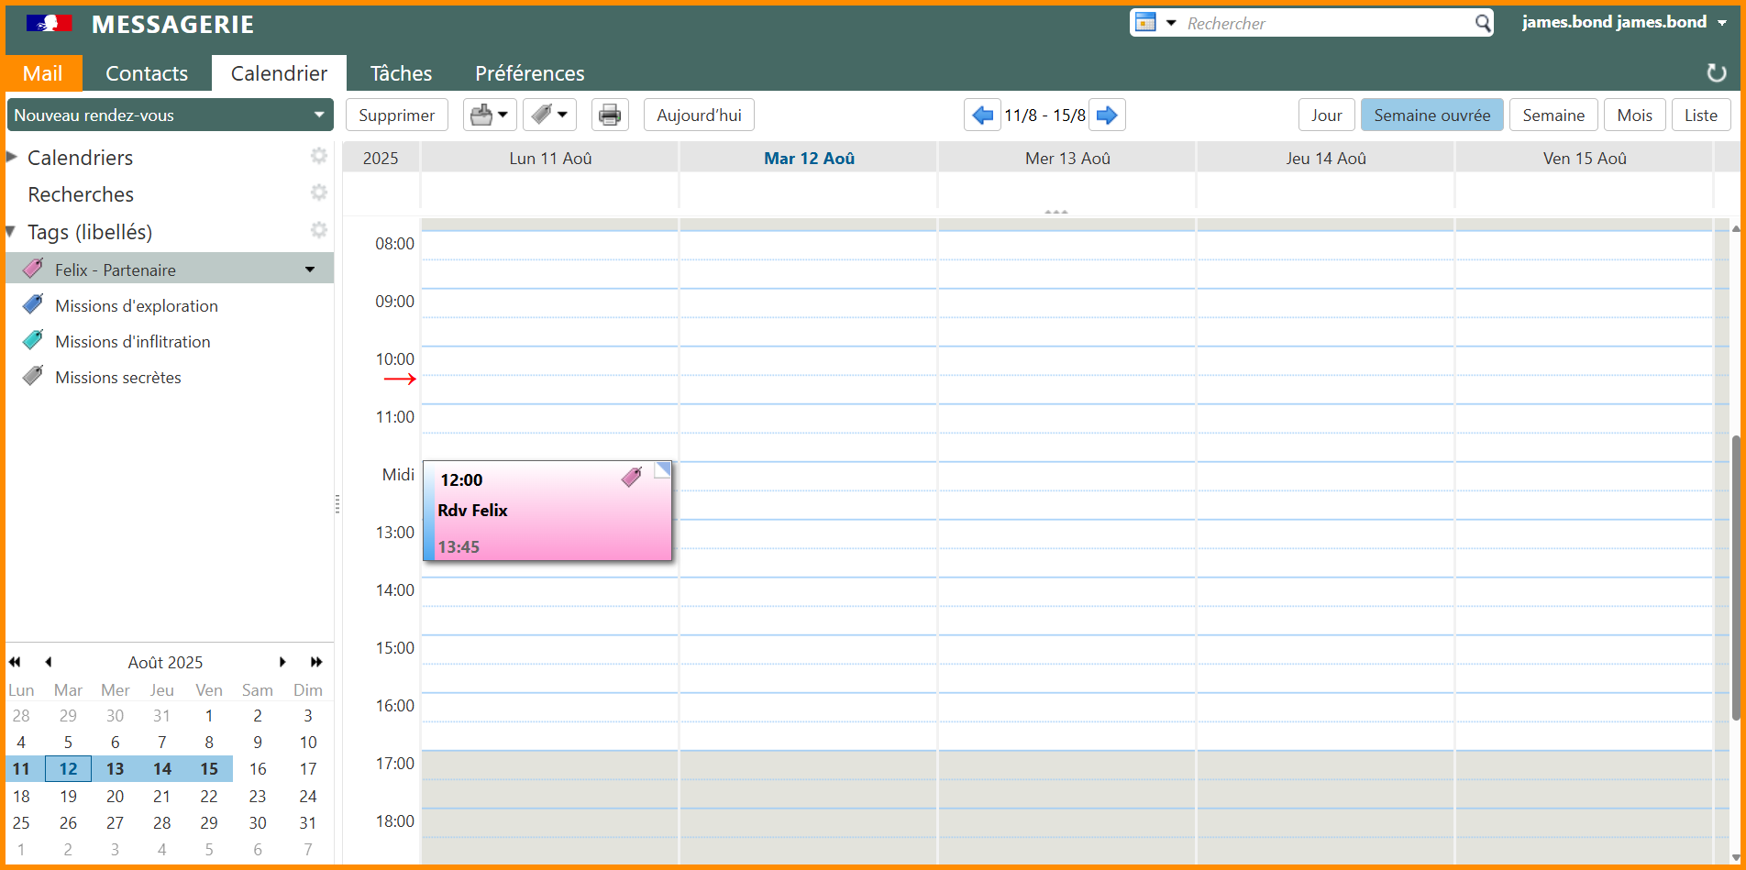Switch to Mois calendar view

click(1633, 116)
